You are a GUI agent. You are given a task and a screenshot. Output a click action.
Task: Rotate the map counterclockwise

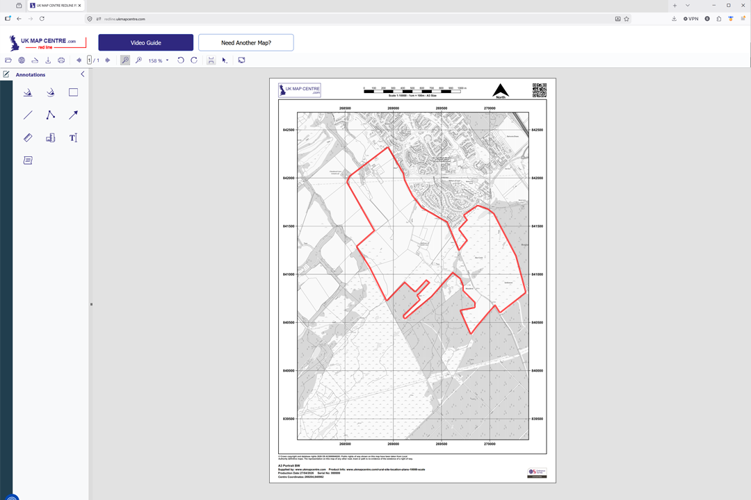click(x=180, y=60)
